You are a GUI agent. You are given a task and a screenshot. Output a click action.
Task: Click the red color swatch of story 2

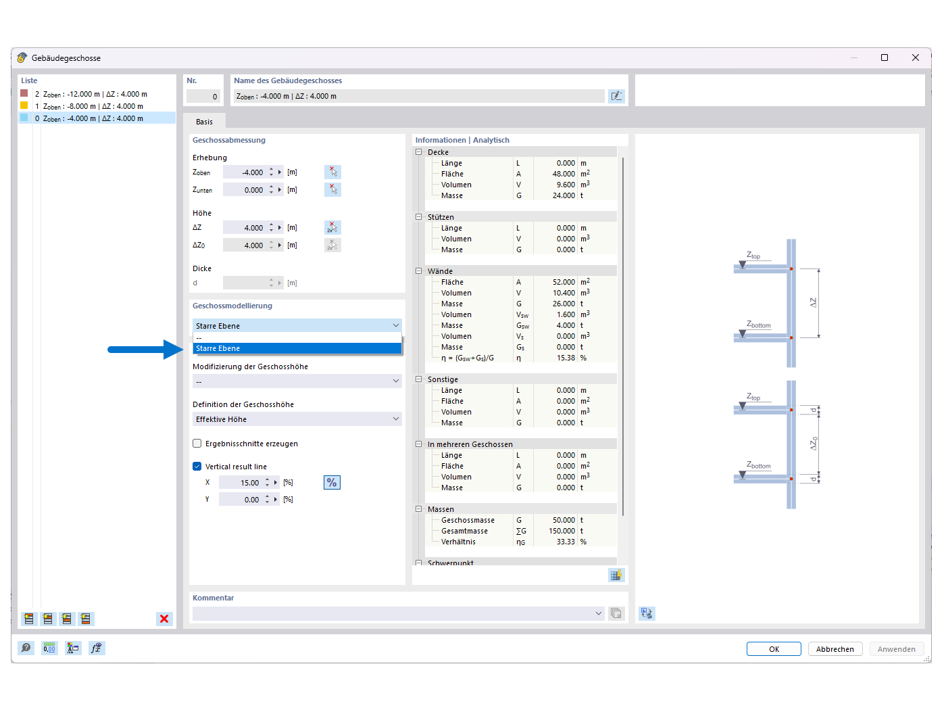24,93
